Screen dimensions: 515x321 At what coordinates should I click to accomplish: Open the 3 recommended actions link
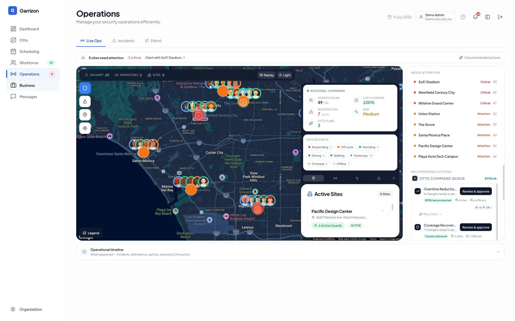tap(480, 58)
